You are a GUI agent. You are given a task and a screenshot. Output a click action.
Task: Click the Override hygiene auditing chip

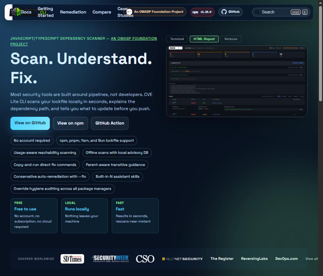click(63, 189)
